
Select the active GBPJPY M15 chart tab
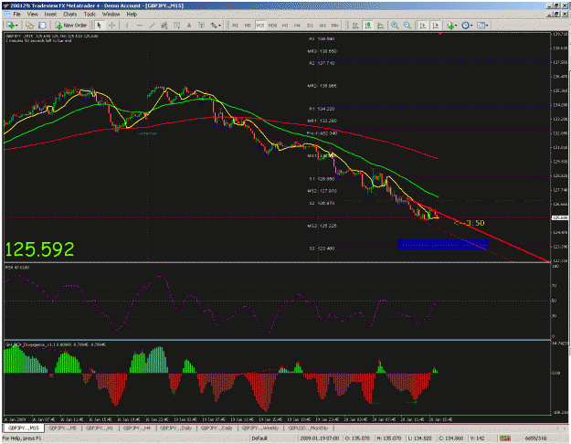click(x=24, y=428)
